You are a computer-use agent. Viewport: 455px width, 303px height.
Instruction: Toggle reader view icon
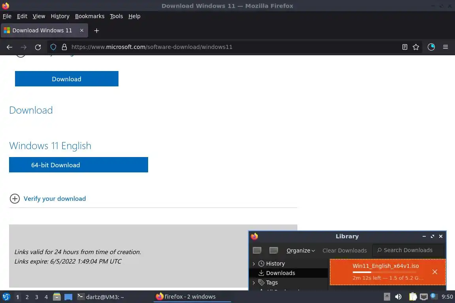pyautogui.click(x=405, y=47)
